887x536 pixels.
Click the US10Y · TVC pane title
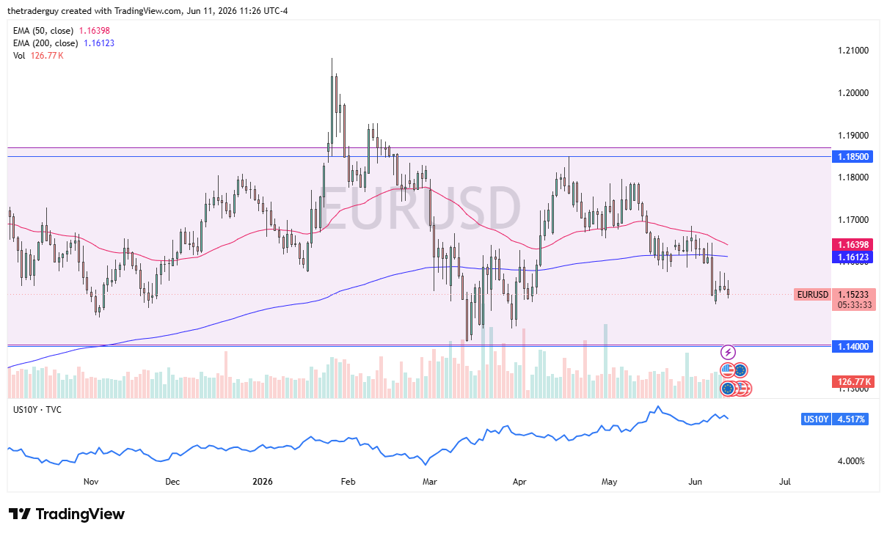point(37,409)
